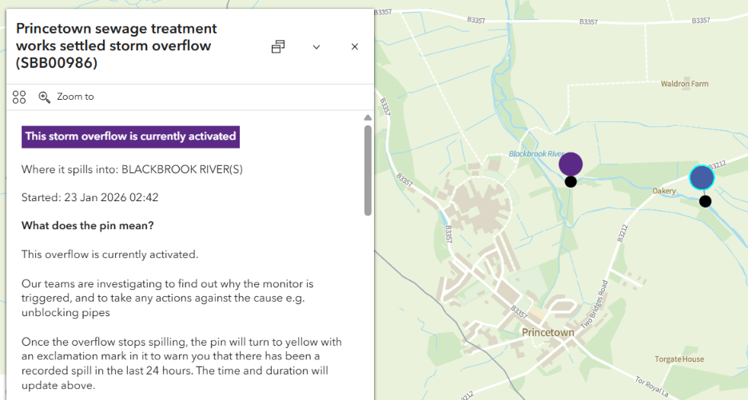The width and height of the screenshot is (748, 400).
Task: Select the cyan-outlined blue pin near Oakery
Action: pyautogui.click(x=702, y=177)
